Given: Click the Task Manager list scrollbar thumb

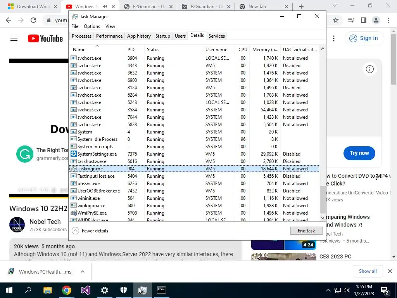Looking at the screenshot, I should (323, 199).
